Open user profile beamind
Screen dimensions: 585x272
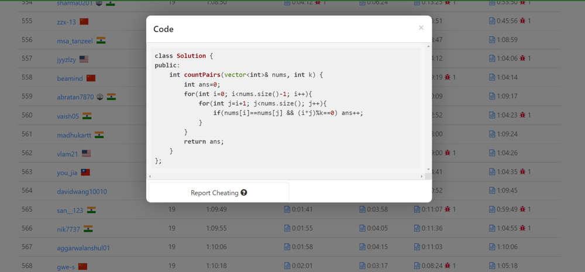[70, 78]
